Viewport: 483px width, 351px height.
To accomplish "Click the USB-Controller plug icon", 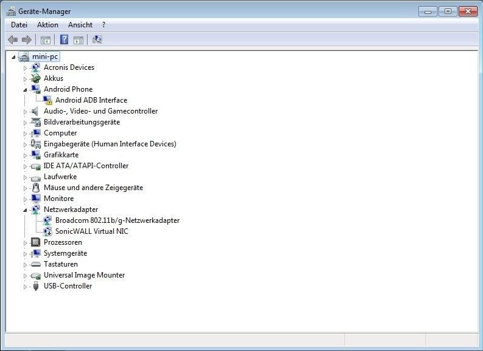I will [36, 286].
